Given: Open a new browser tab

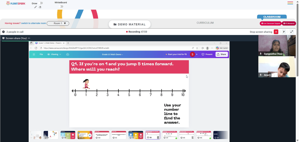Looking at the screenshot, I should 68,43.
